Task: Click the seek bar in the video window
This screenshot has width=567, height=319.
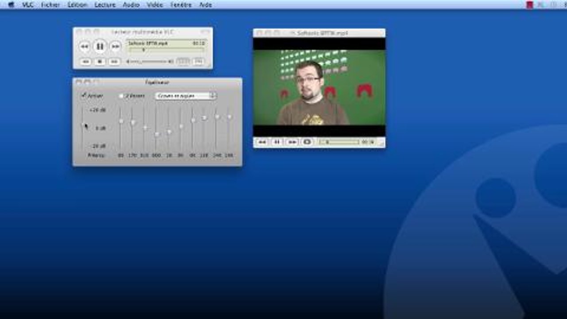Action: point(339,142)
